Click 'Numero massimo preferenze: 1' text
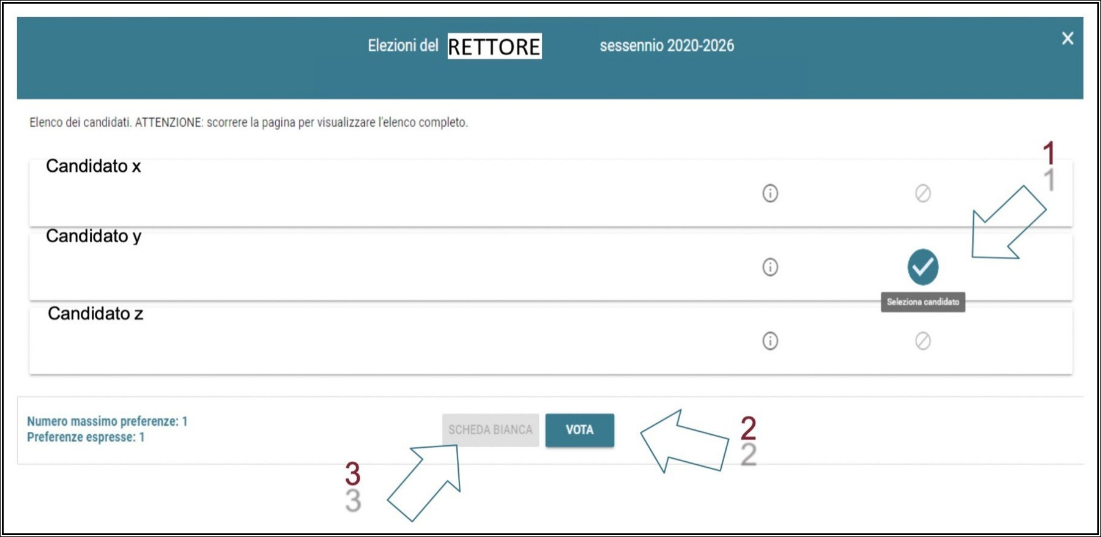The height and width of the screenshot is (537, 1101). click(x=107, y=421)
